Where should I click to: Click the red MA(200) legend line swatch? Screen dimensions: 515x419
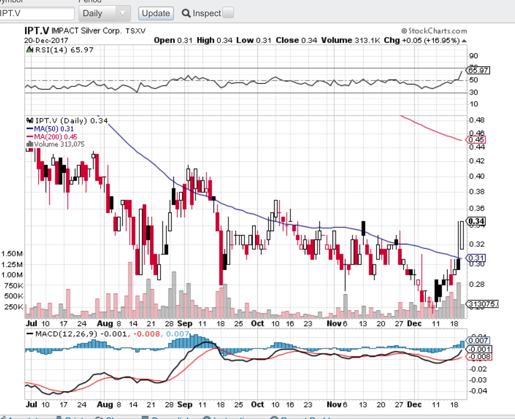pyautogui.click(x=30, y=137)
